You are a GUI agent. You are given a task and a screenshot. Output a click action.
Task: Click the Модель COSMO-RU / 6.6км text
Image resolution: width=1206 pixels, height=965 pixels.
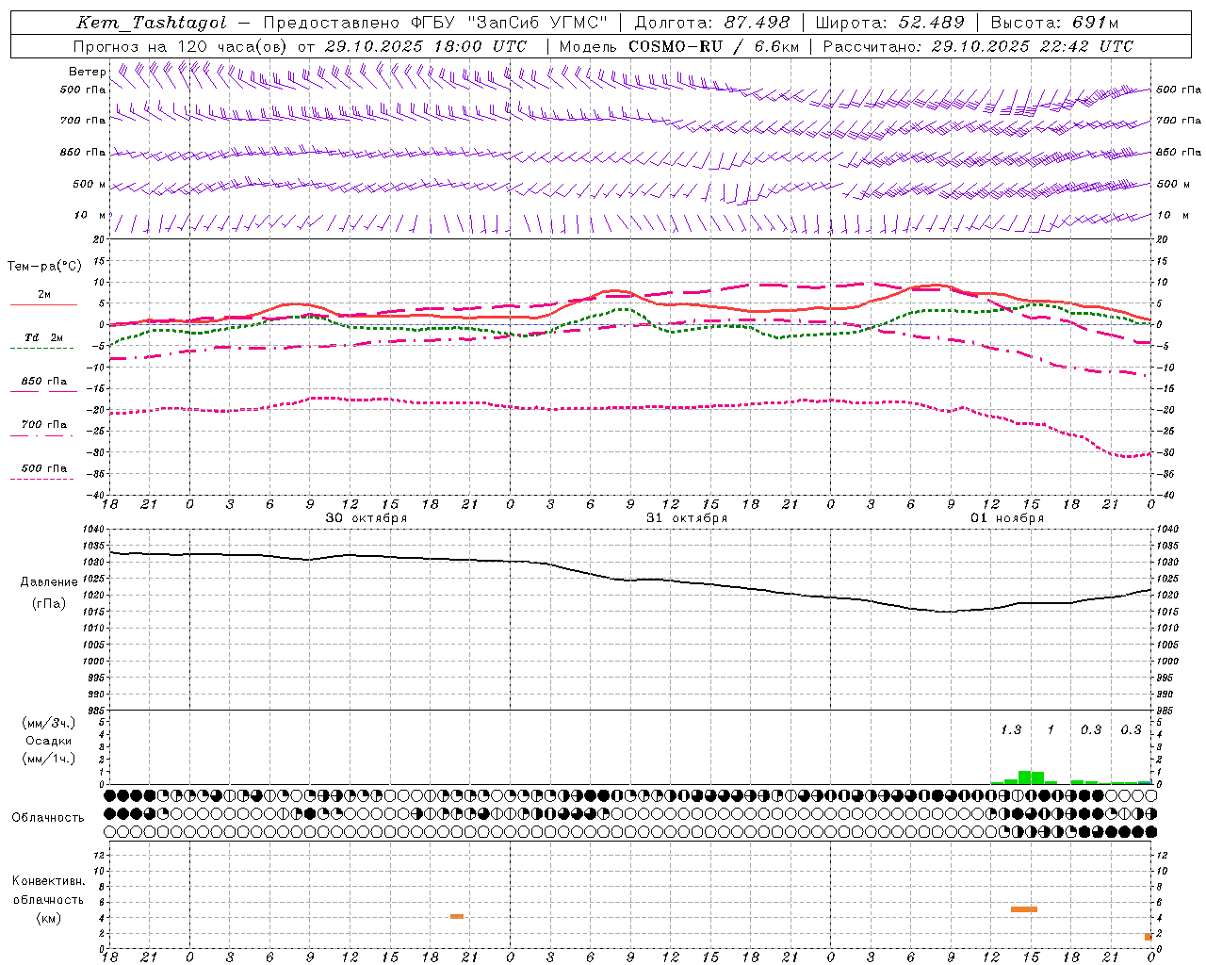point(678,46)
